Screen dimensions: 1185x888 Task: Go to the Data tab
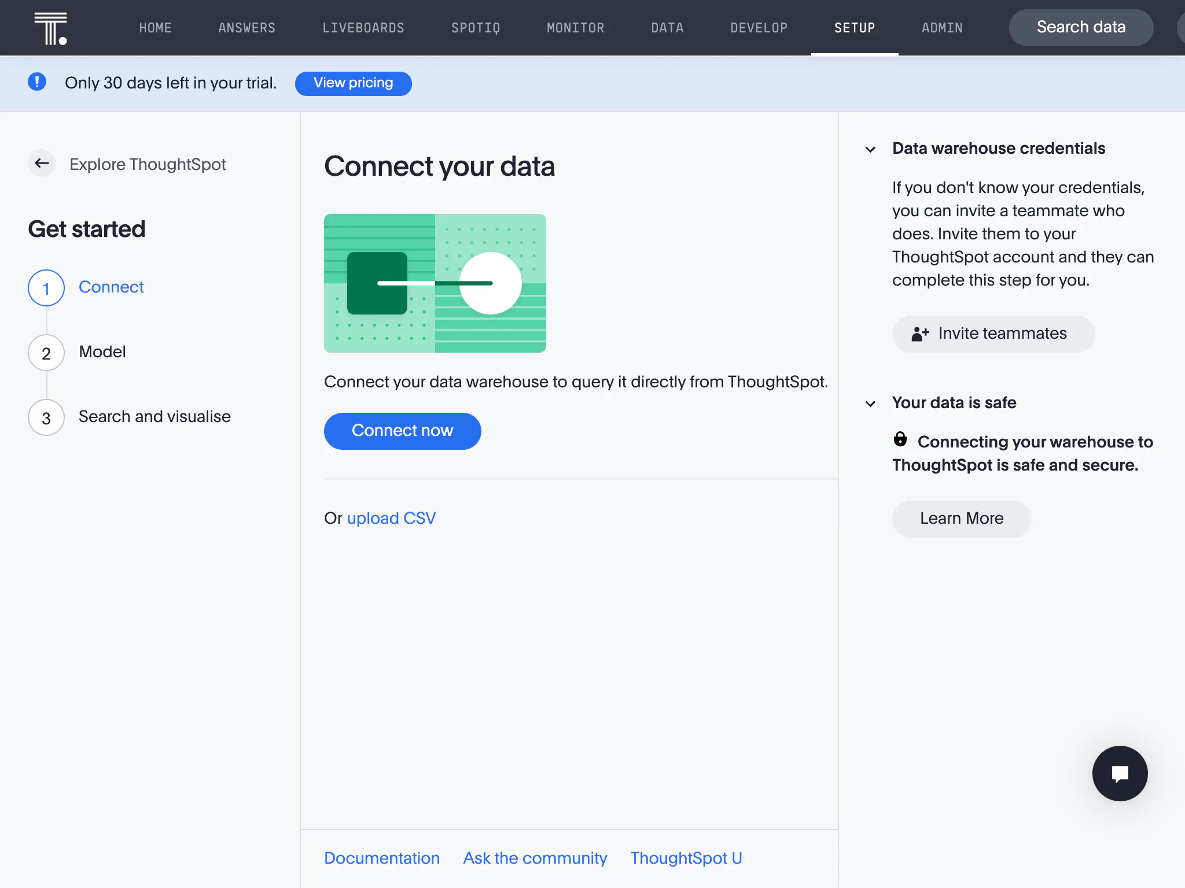[667, 28]
